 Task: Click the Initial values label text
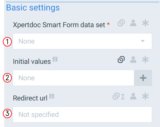point(32,62)
